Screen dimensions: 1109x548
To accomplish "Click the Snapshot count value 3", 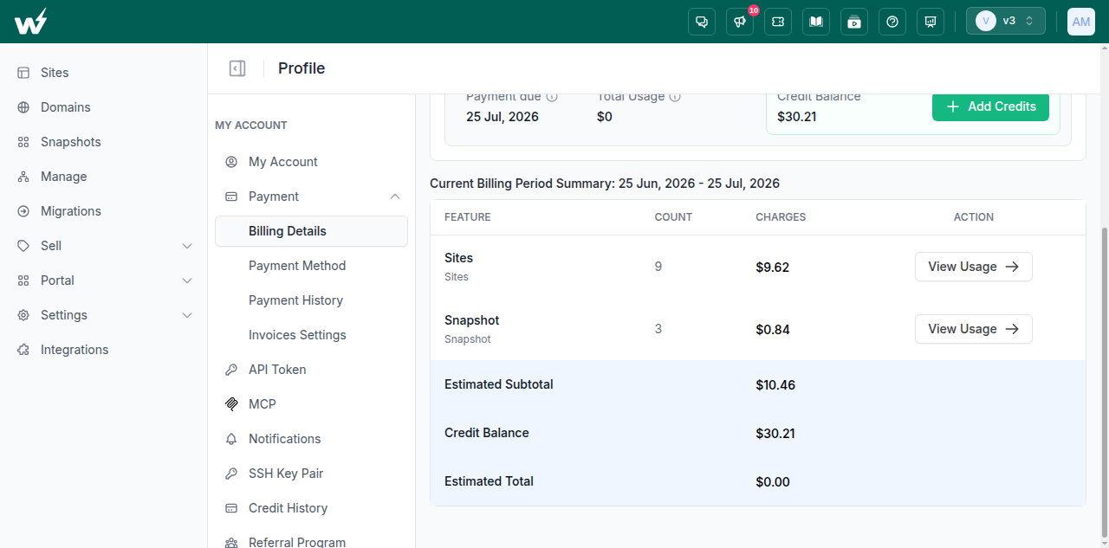I will click(x=658, y=329).
